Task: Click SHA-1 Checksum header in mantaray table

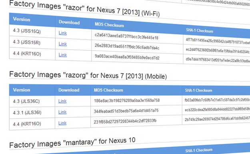Action: (x=199, y=150)
